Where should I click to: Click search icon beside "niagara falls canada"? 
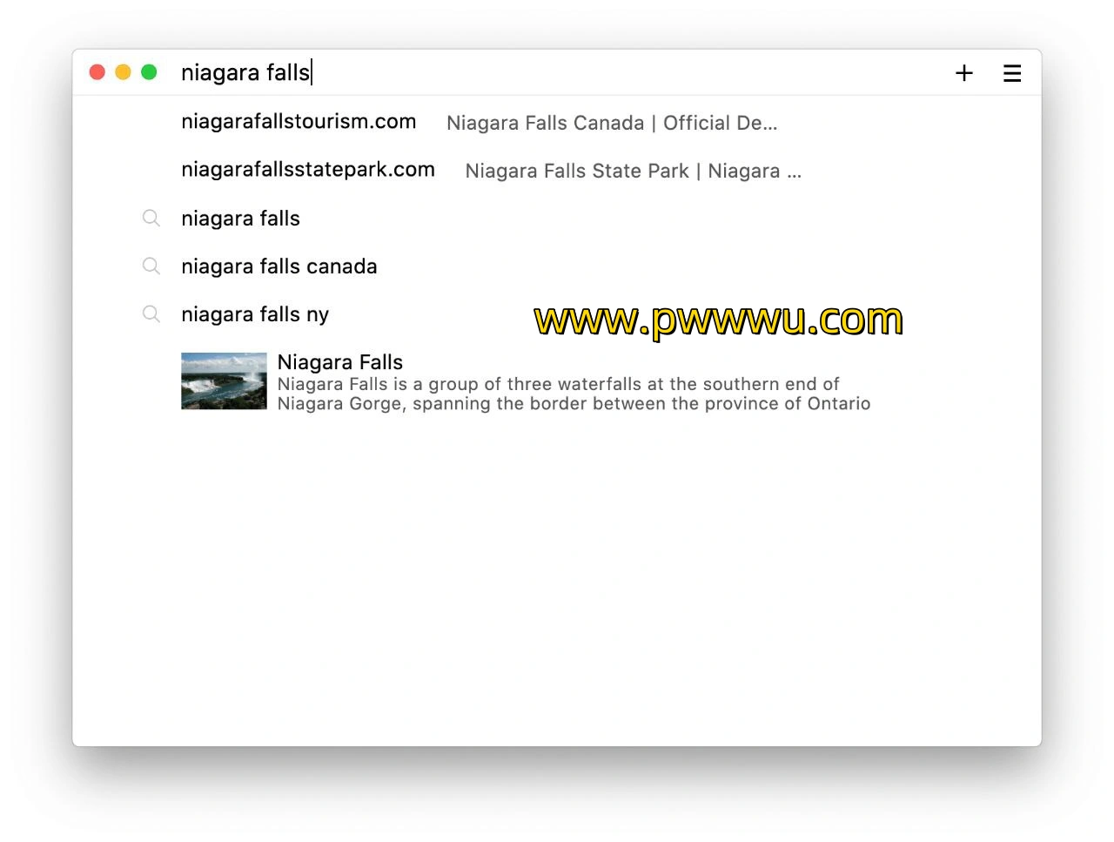pos(151,266)
